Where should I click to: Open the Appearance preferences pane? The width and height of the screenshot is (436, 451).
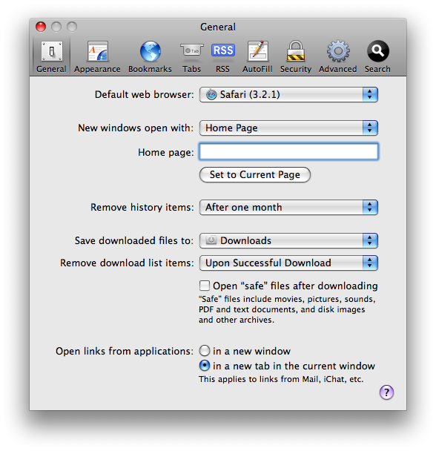point(97,56)
